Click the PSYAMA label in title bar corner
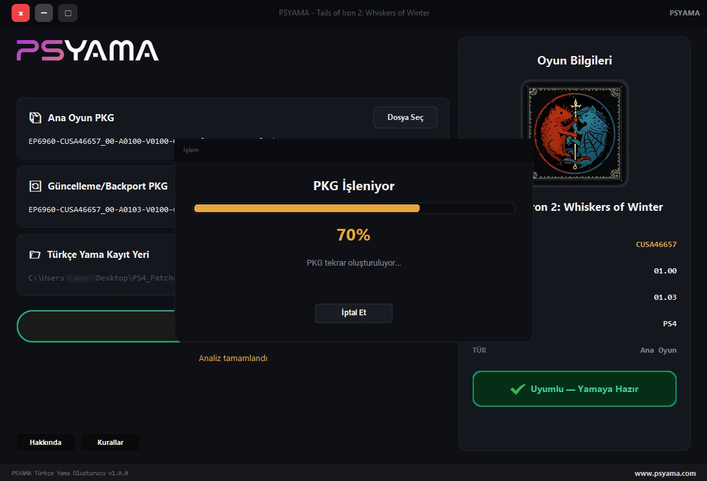707x481 pixels. click(x=684, y=13)
